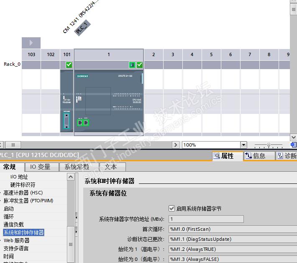Click the green checkmark status on PLC slot 1
Viewport: 297px width, 263px height.
coord(140,65)
